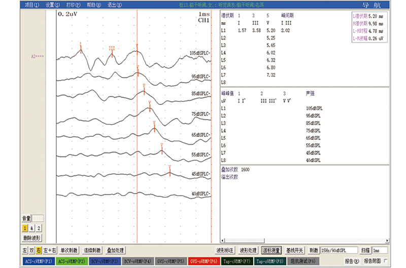The height and width of the screenshot is (268, 406).
Task: Open the sweep 1ms dropdown
Action: 380,250
